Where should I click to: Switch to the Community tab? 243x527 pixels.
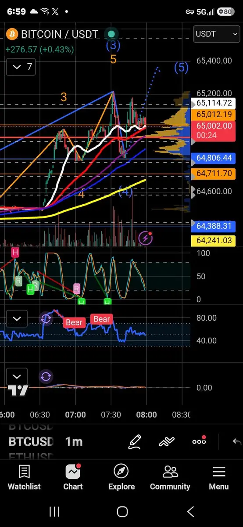click(x=170, y=477)
